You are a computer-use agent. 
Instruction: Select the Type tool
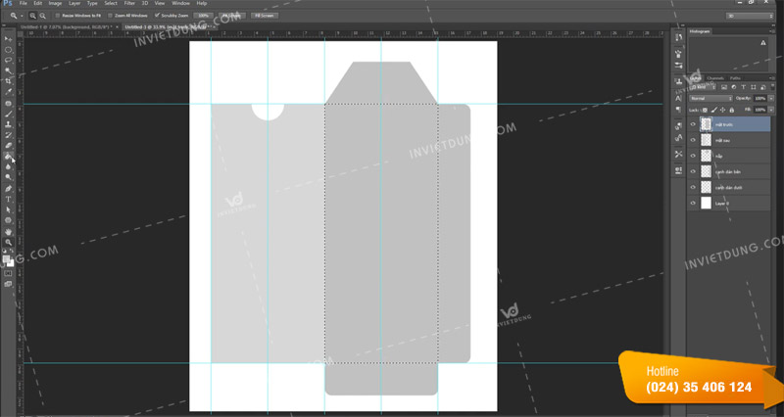tap(9, 199)
